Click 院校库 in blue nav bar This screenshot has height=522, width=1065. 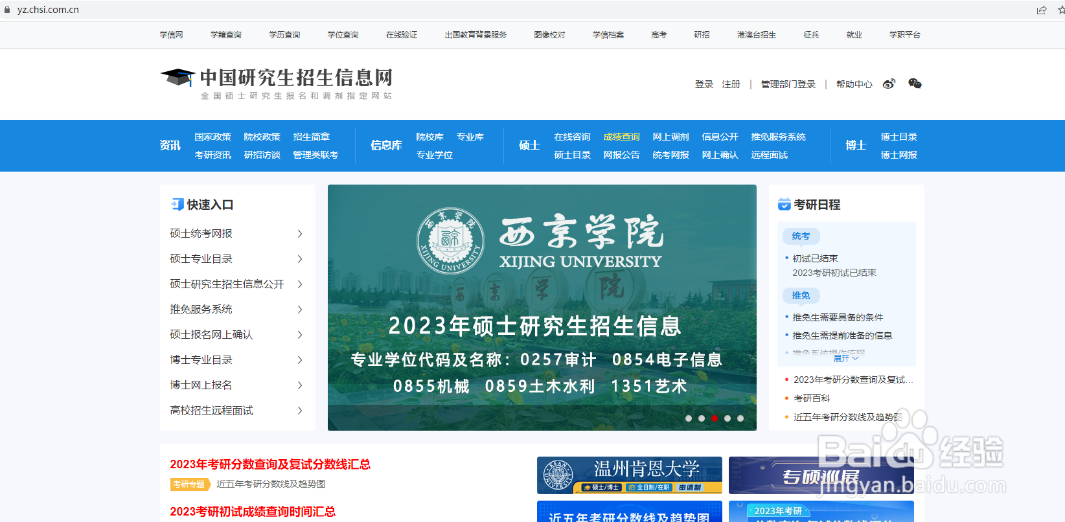[x=430, y=137]
